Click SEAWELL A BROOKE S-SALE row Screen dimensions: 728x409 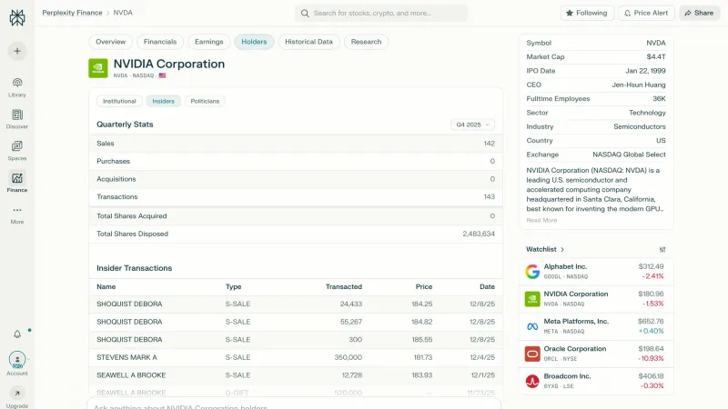(296, 375)
